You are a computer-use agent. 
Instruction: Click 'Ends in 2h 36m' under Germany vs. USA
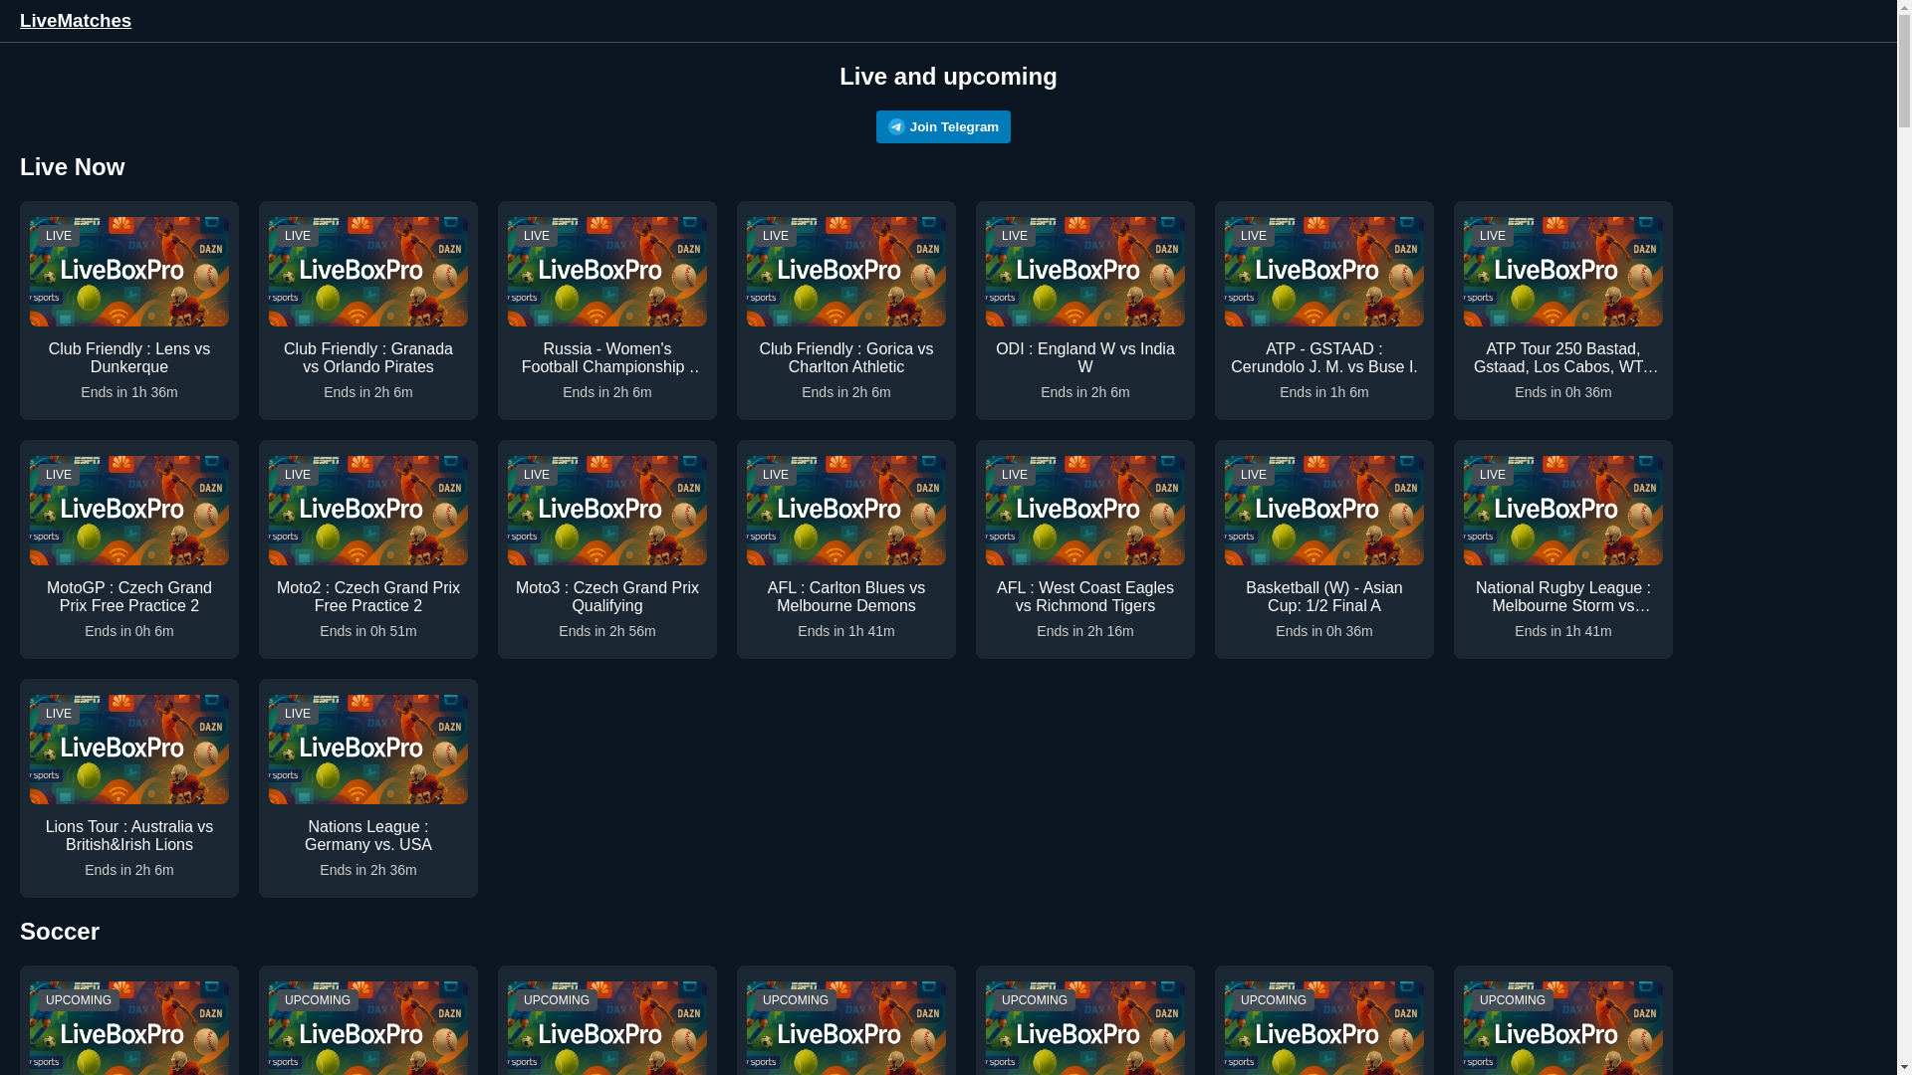368,870
